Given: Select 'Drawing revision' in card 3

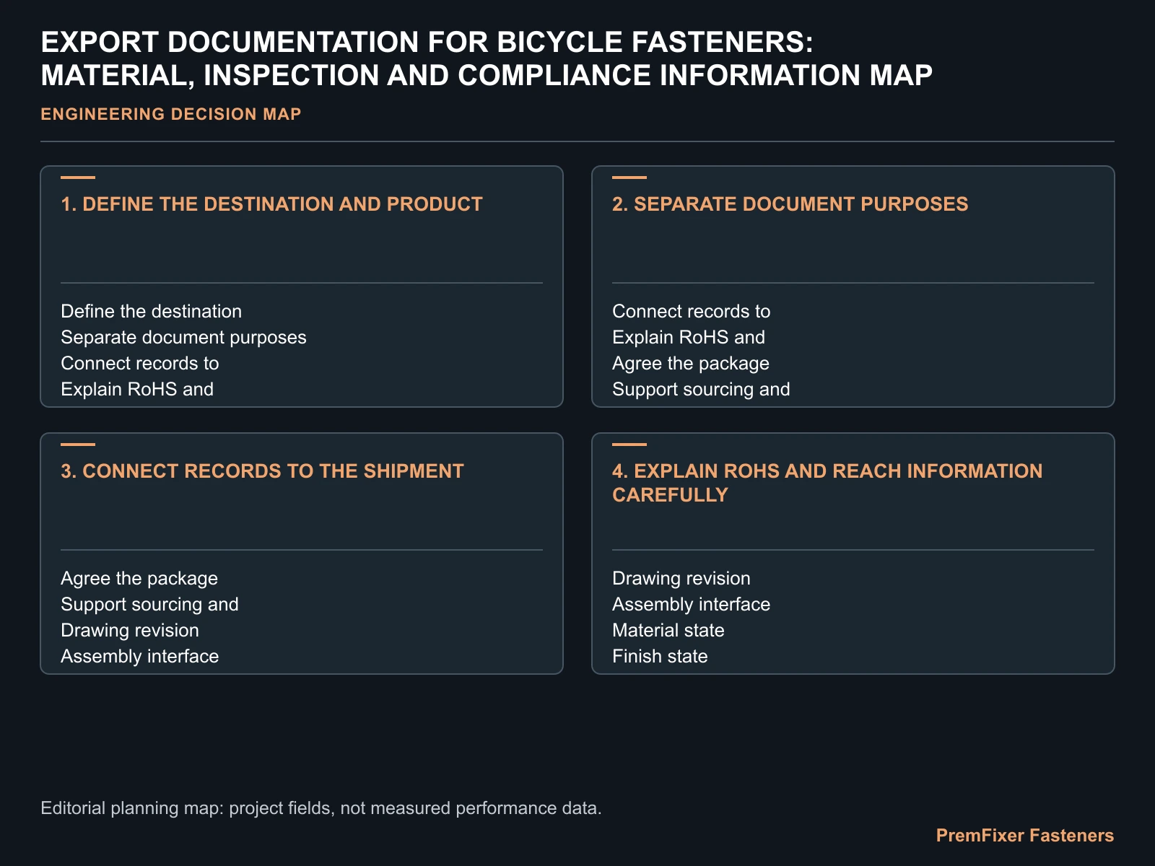Looking at the screenshot, I should (130, 631).
